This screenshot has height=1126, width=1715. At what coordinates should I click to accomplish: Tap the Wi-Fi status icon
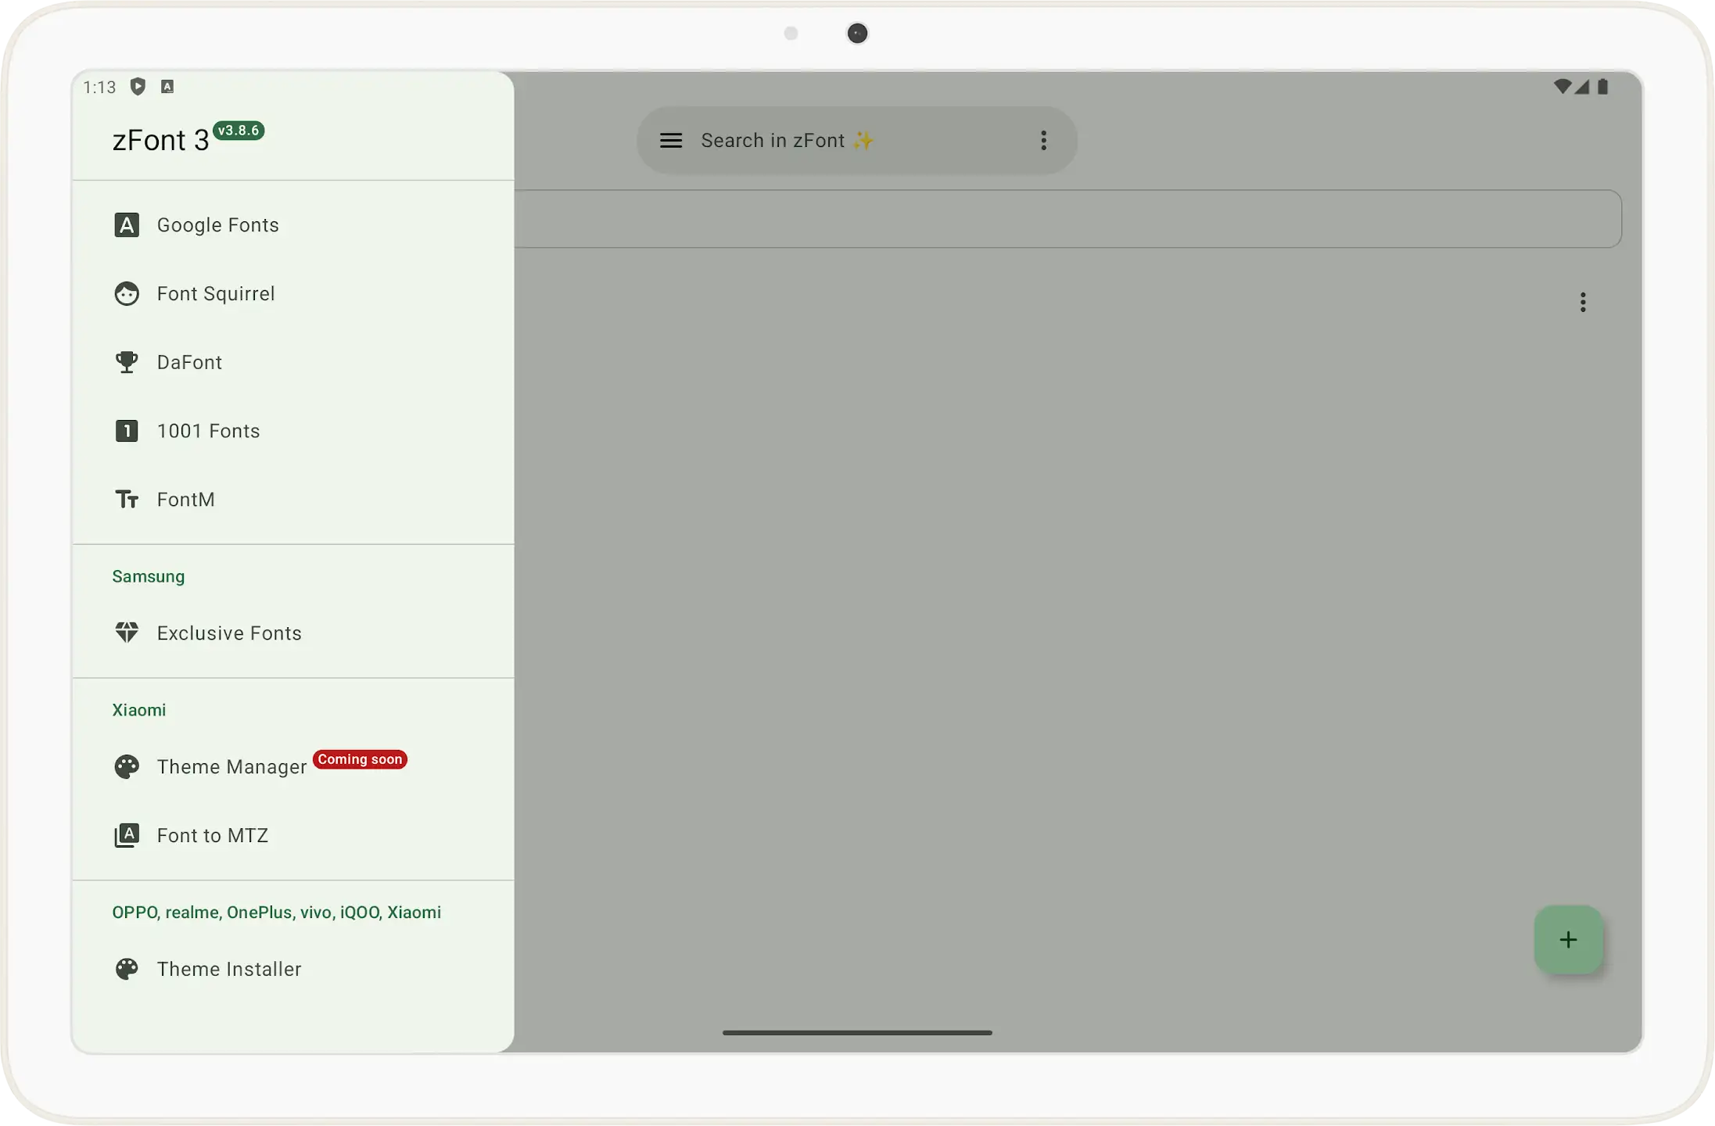pyautogui.click(x=1562, y=87)
